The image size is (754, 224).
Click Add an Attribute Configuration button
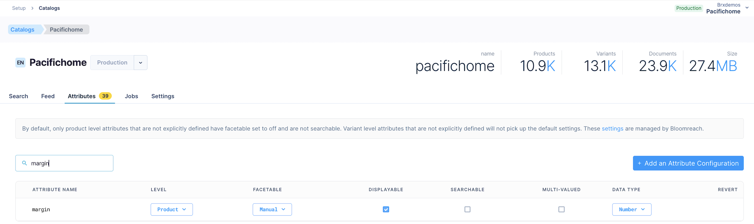[688, 163]
